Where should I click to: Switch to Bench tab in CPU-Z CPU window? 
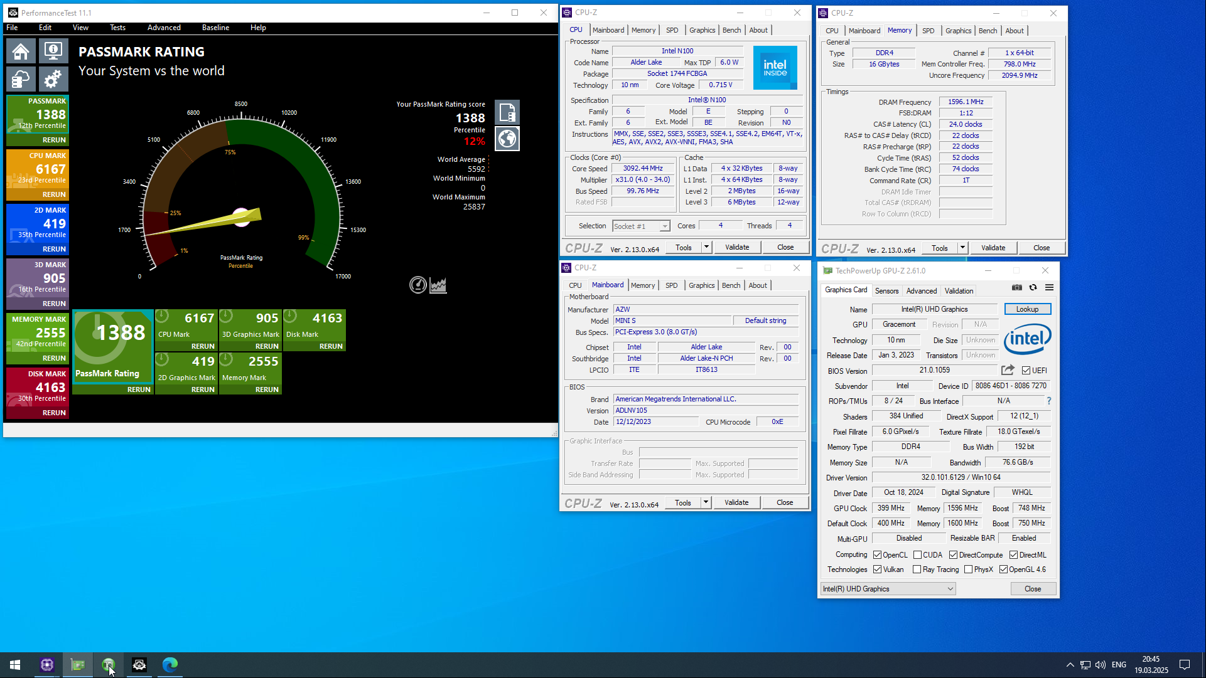pos(731,30)
